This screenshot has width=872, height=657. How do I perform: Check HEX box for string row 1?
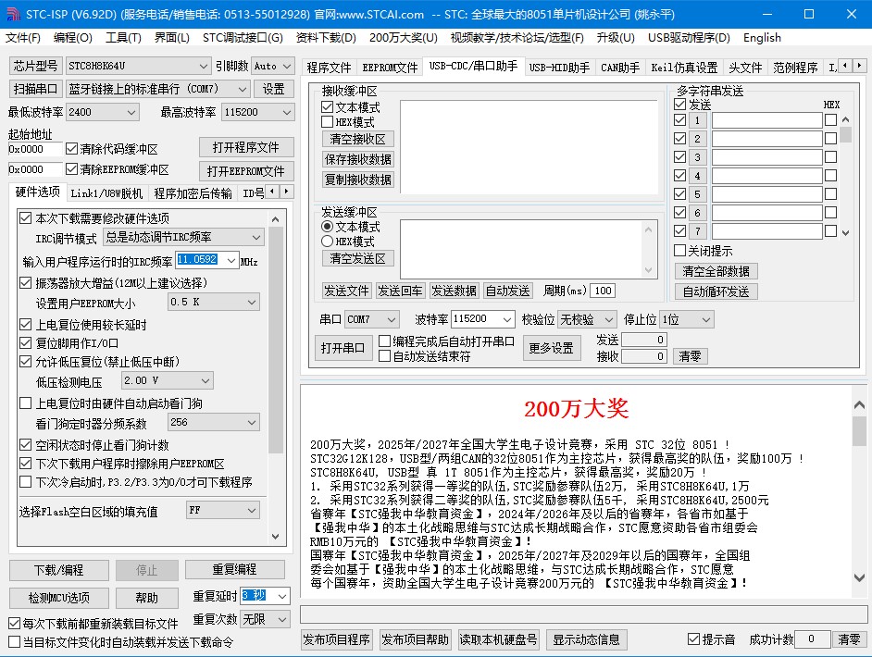tap(831, 120)
